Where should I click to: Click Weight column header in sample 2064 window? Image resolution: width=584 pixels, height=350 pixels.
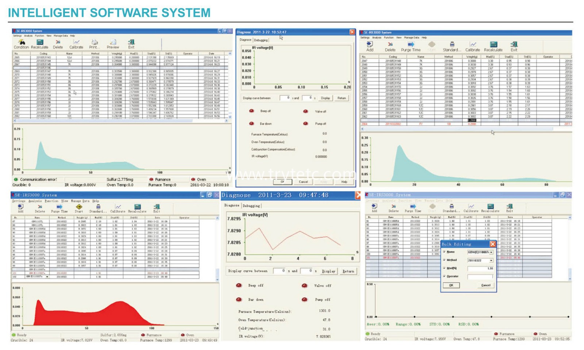point(472,57)
